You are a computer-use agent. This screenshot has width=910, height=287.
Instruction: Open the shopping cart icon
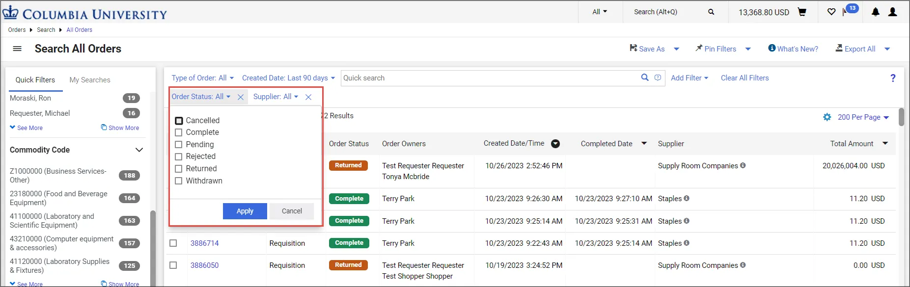pos(802,12)
